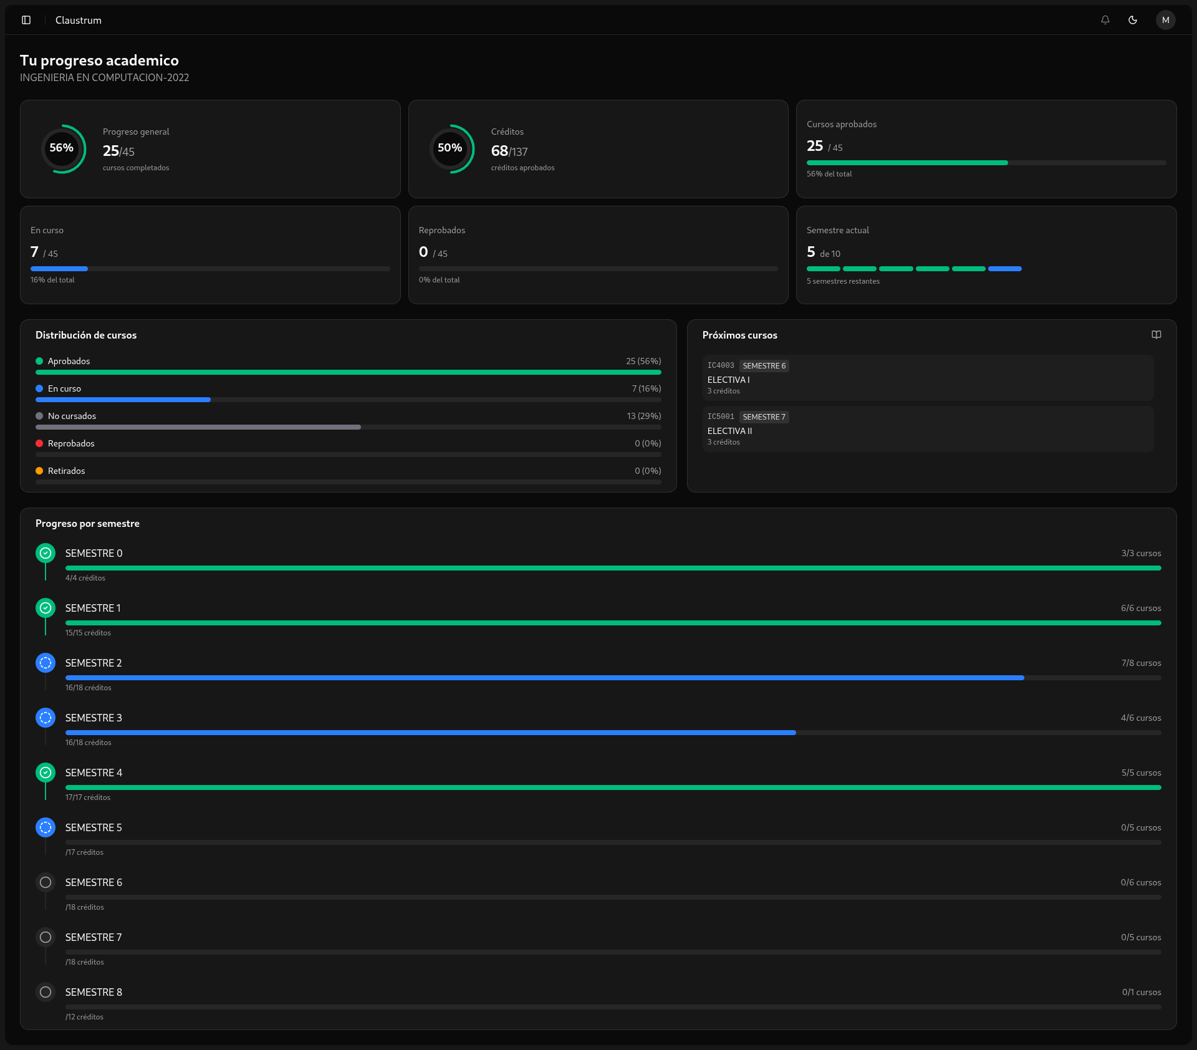This screenshot has width=1197, height=1050.
Task: Expand SEMESTRE 1 row label
Action: 93,608
